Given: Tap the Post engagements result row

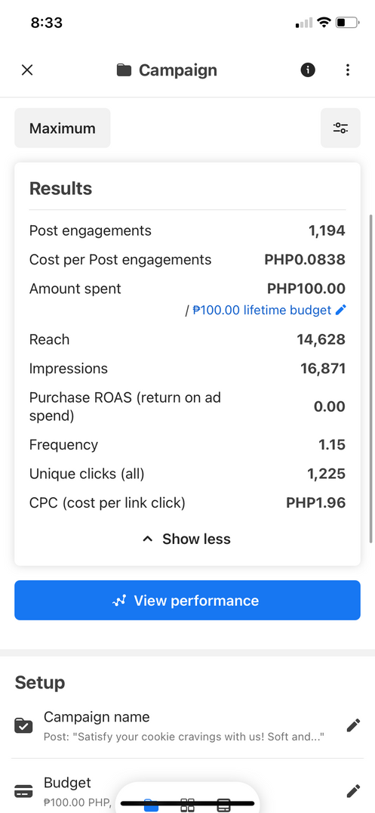Looking at the screenshot, I should click(187, 230).
